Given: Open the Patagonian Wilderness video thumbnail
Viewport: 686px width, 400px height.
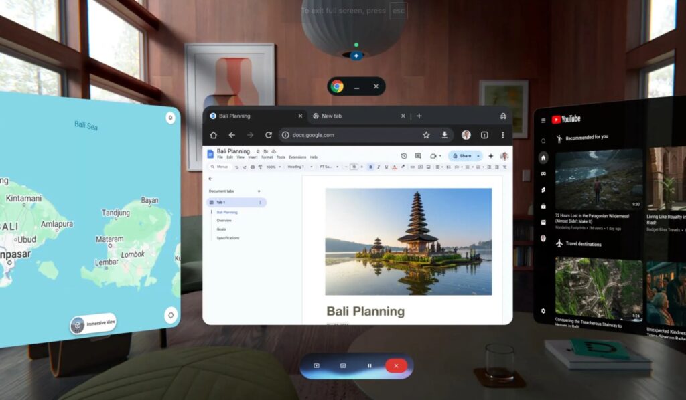Looking at the screenshot, I should tap(598, 179).
